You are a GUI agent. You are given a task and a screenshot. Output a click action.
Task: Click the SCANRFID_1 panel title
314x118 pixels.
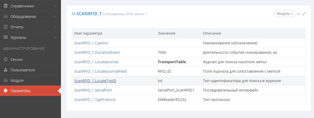(x=89, y=14)
